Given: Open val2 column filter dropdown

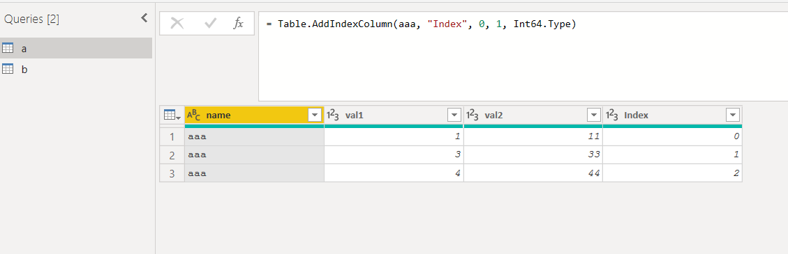Looking at the screenshot, I should click(x=593, y=116).
